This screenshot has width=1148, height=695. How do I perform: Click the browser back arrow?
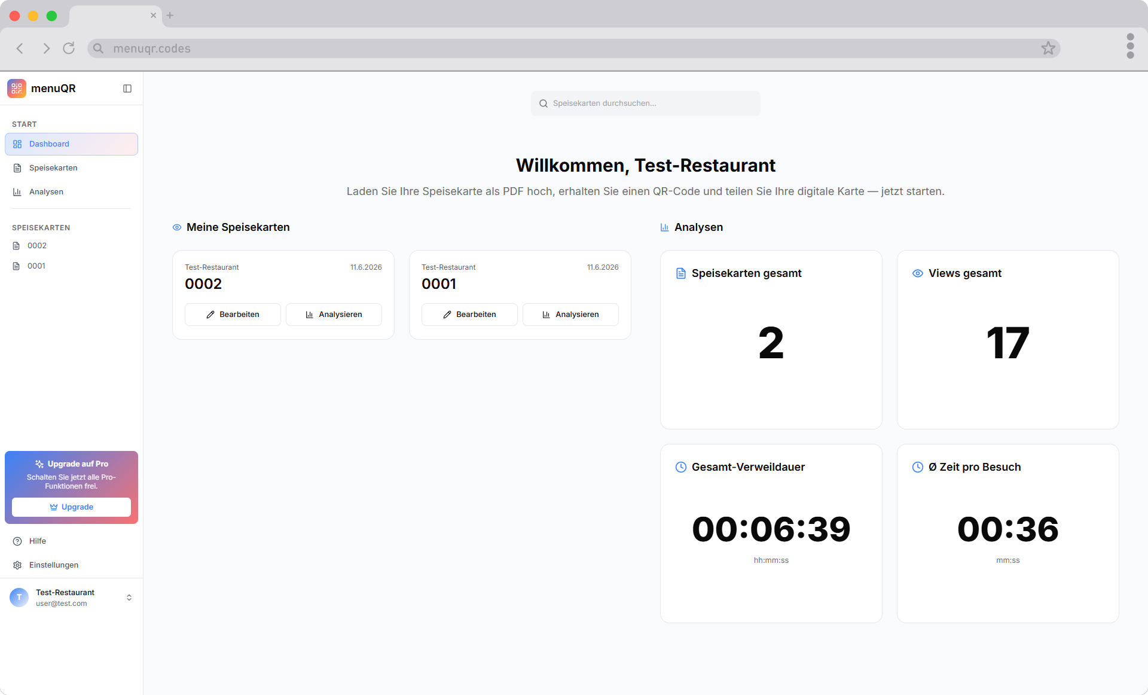coord(20,48)
